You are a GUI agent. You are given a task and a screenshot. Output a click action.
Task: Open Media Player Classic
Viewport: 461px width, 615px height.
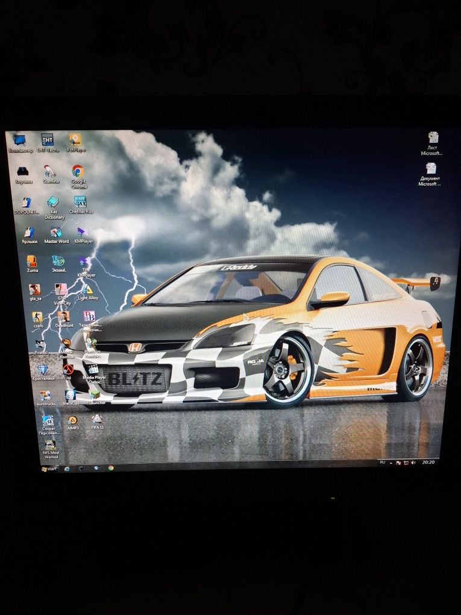94,374
